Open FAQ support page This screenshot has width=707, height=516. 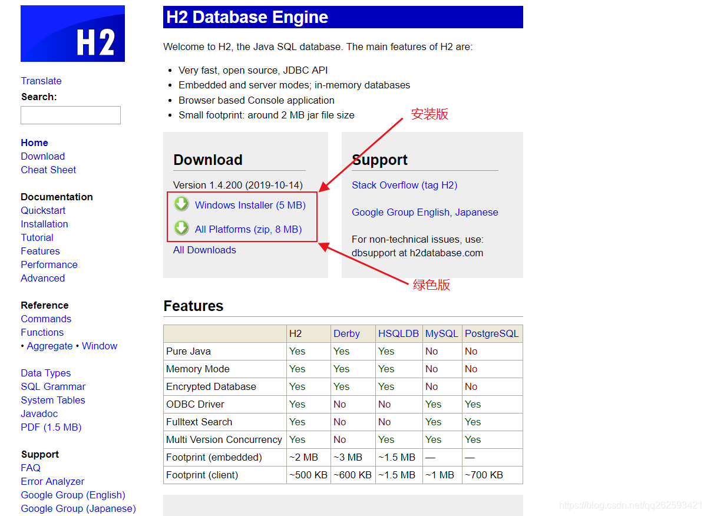pos(31,468)
